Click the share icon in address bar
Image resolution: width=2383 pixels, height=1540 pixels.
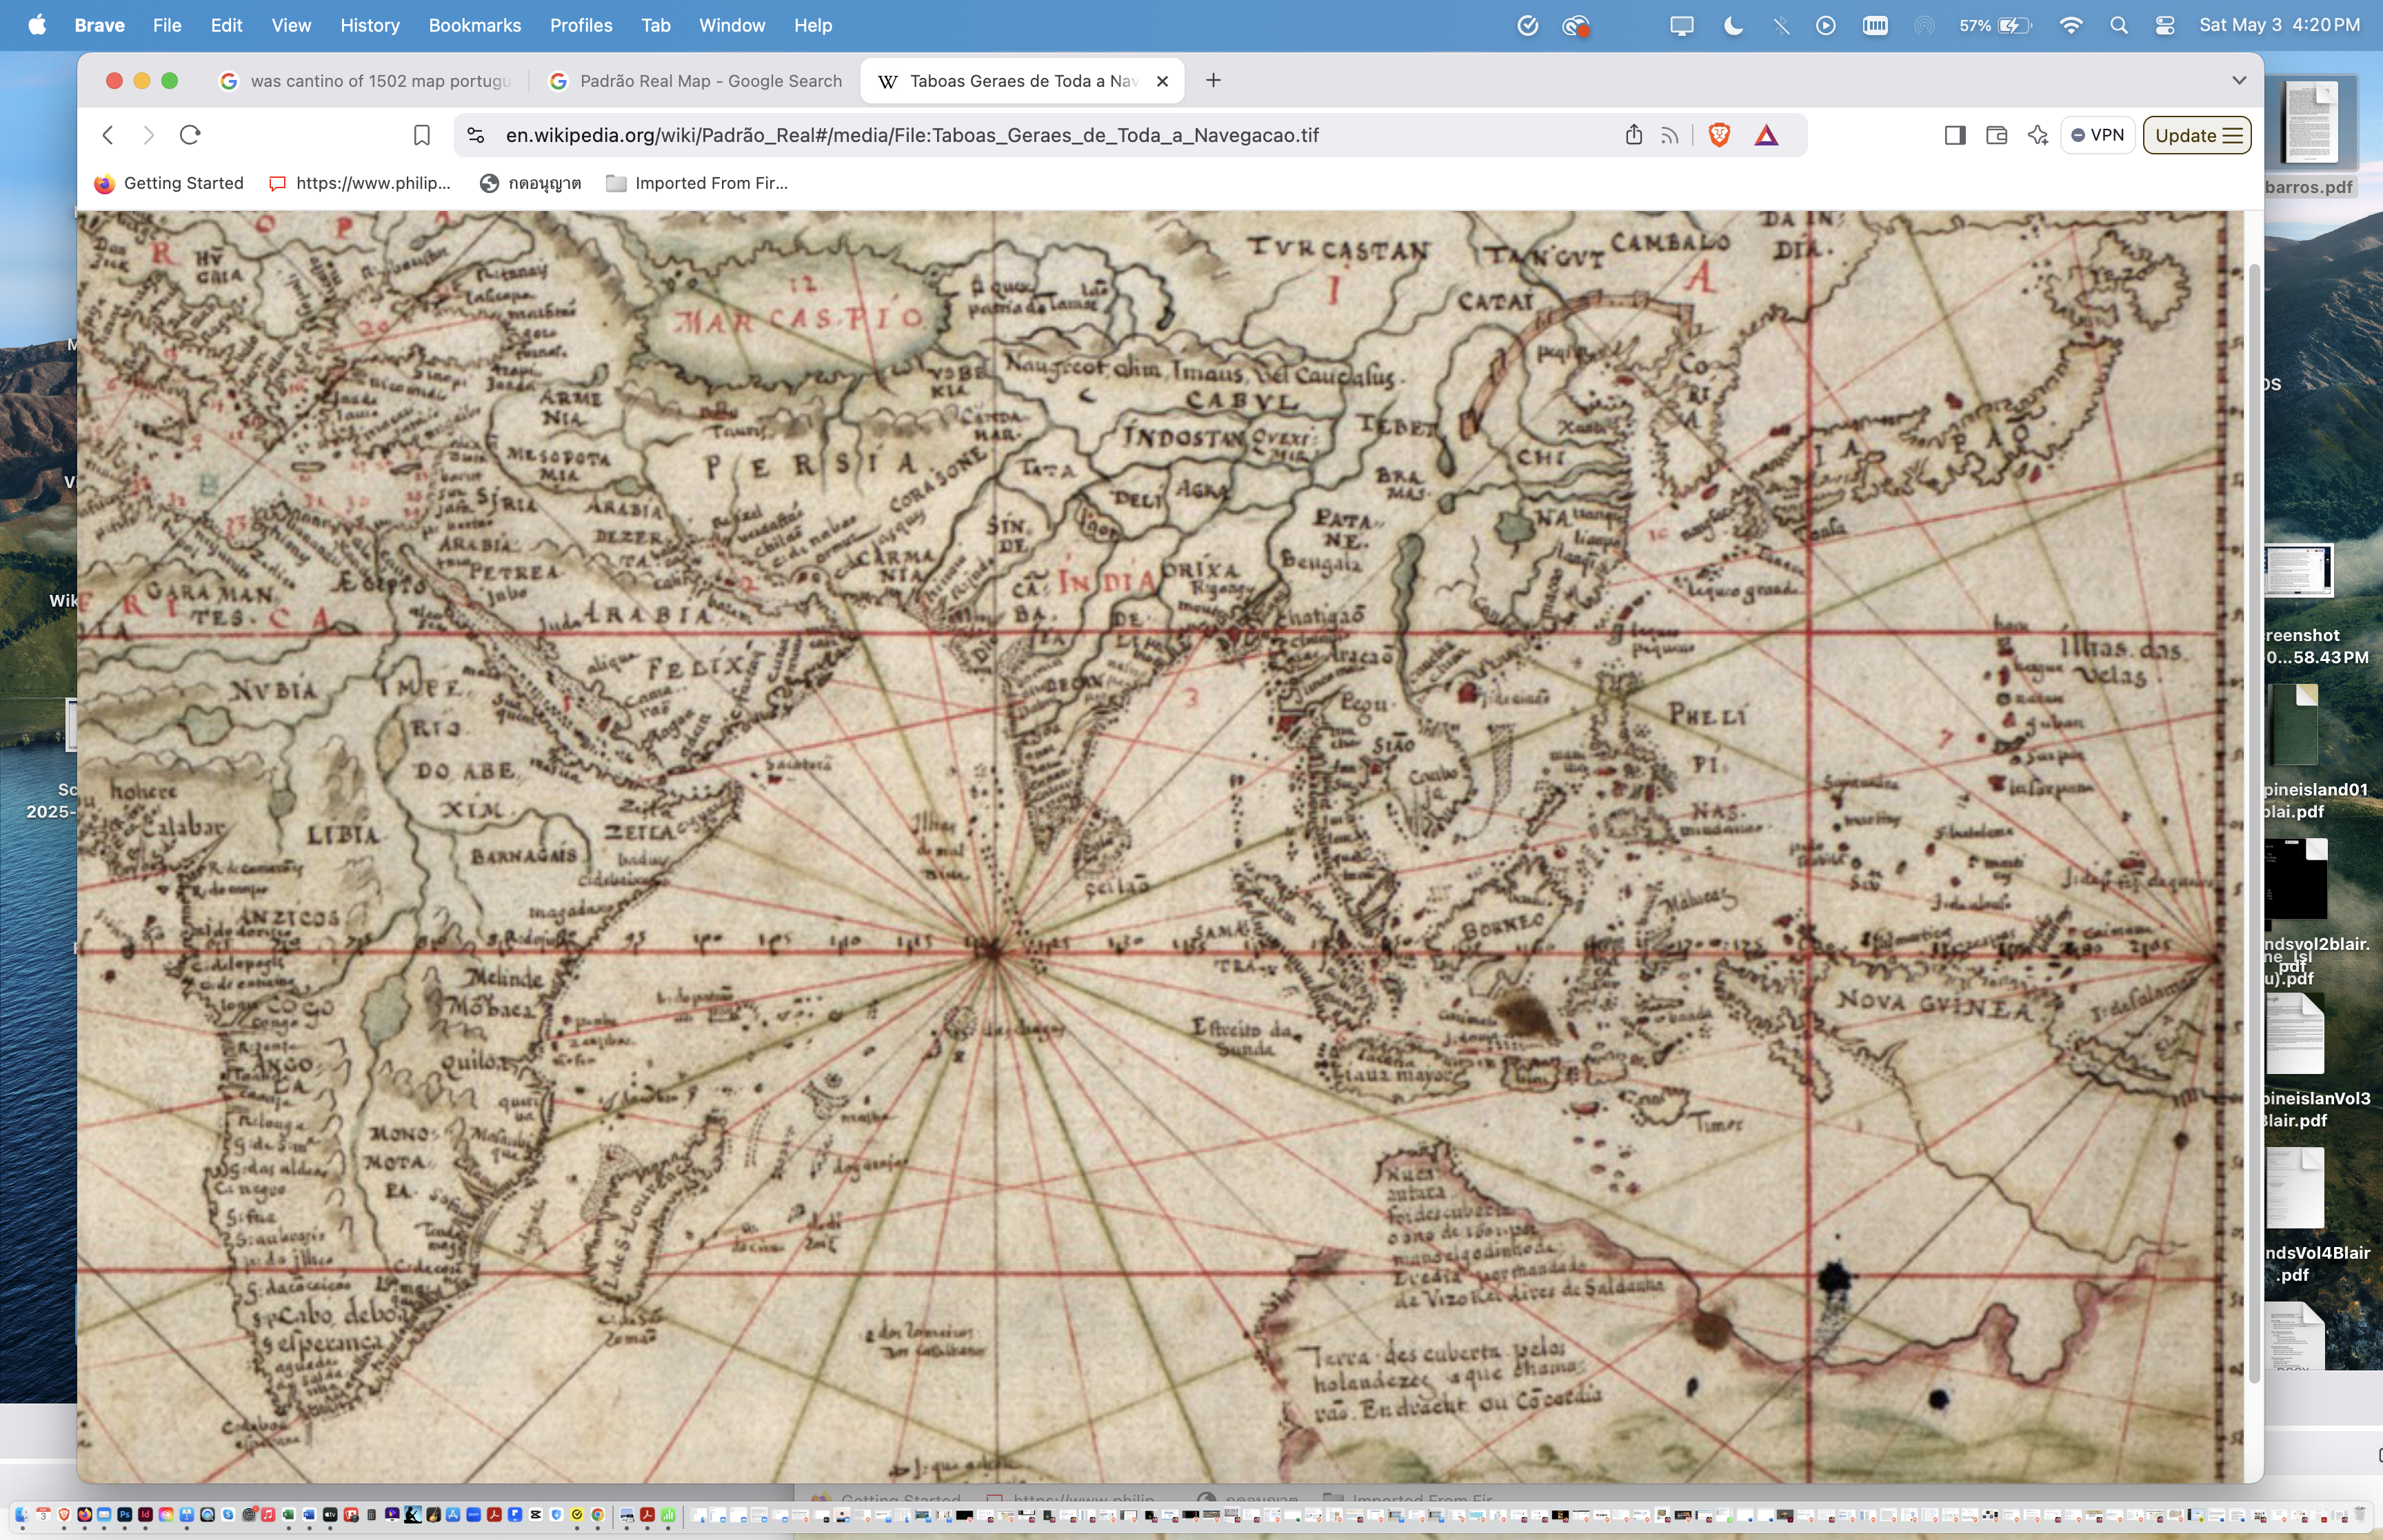click(x=1633, y=135)
